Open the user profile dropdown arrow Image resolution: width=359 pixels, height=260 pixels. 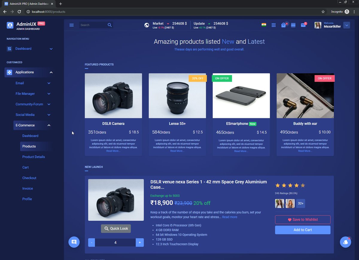point(346,25)
